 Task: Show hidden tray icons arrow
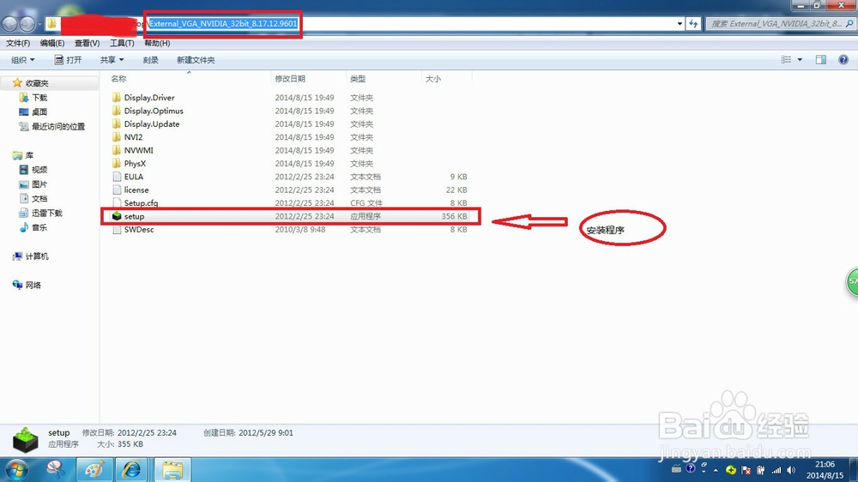tap(716, 470)
